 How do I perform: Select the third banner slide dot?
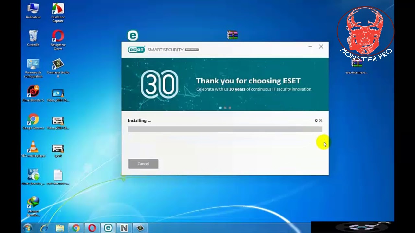click(x=230, y=108)
